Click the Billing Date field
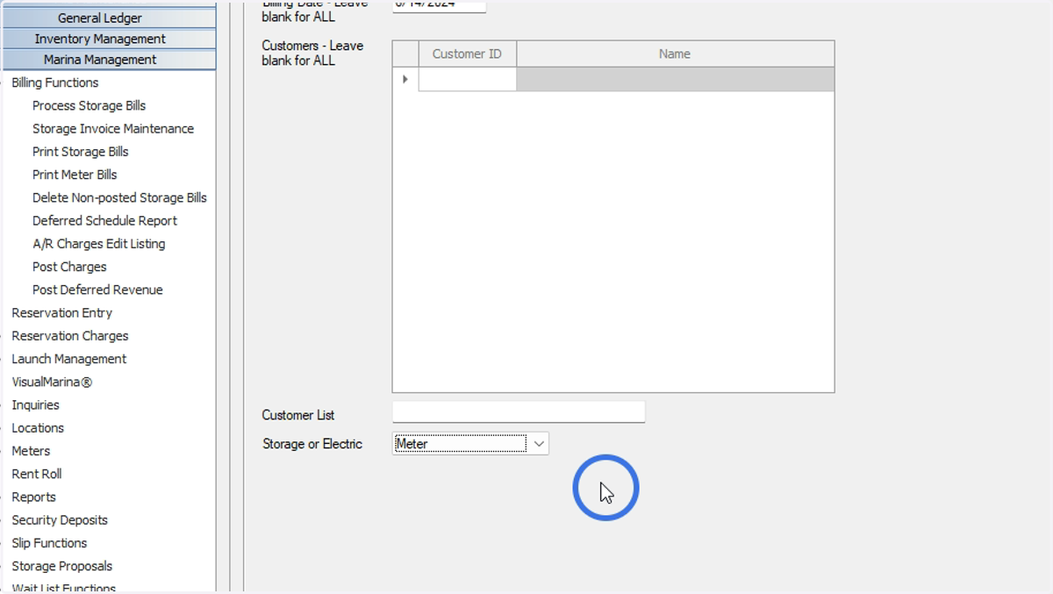1053x594 pixels. [x=439, y=4]
